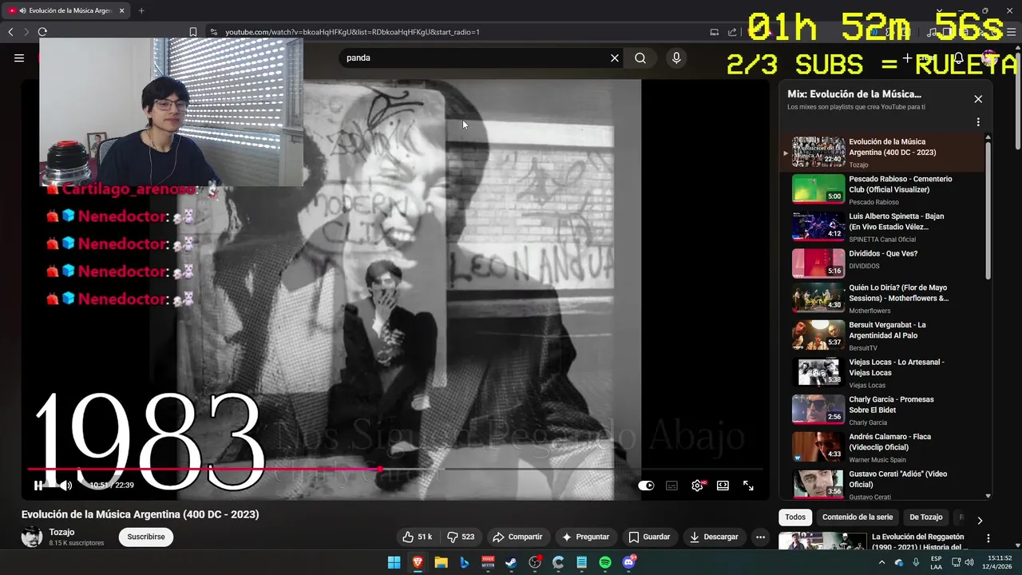Select Luis Alberto Spinetta - Bajan video
The image size is (1022, 575).
pos(883,227)
